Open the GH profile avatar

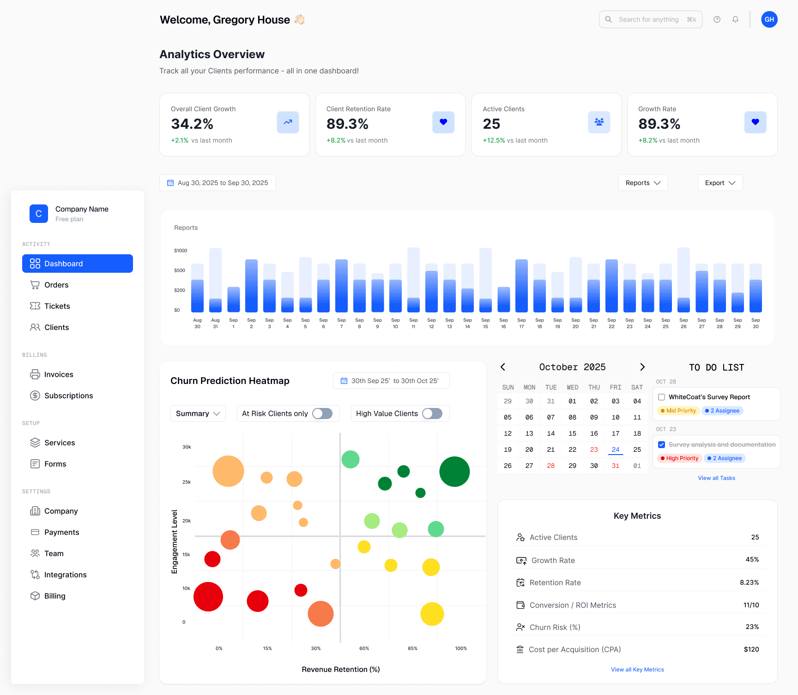pyautogui.click(x=769, y=19)
